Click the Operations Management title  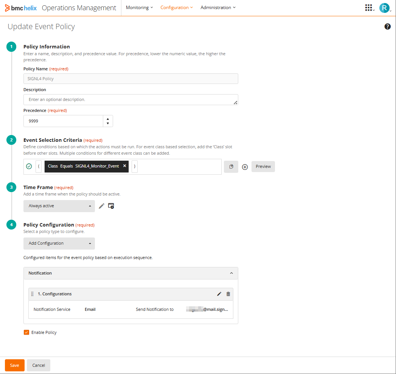point(79,8)
